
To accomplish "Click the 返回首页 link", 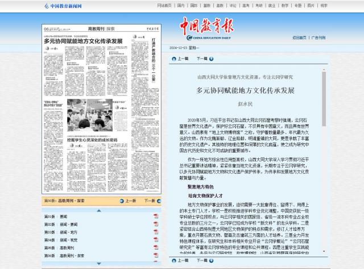I will coord(299,38).
